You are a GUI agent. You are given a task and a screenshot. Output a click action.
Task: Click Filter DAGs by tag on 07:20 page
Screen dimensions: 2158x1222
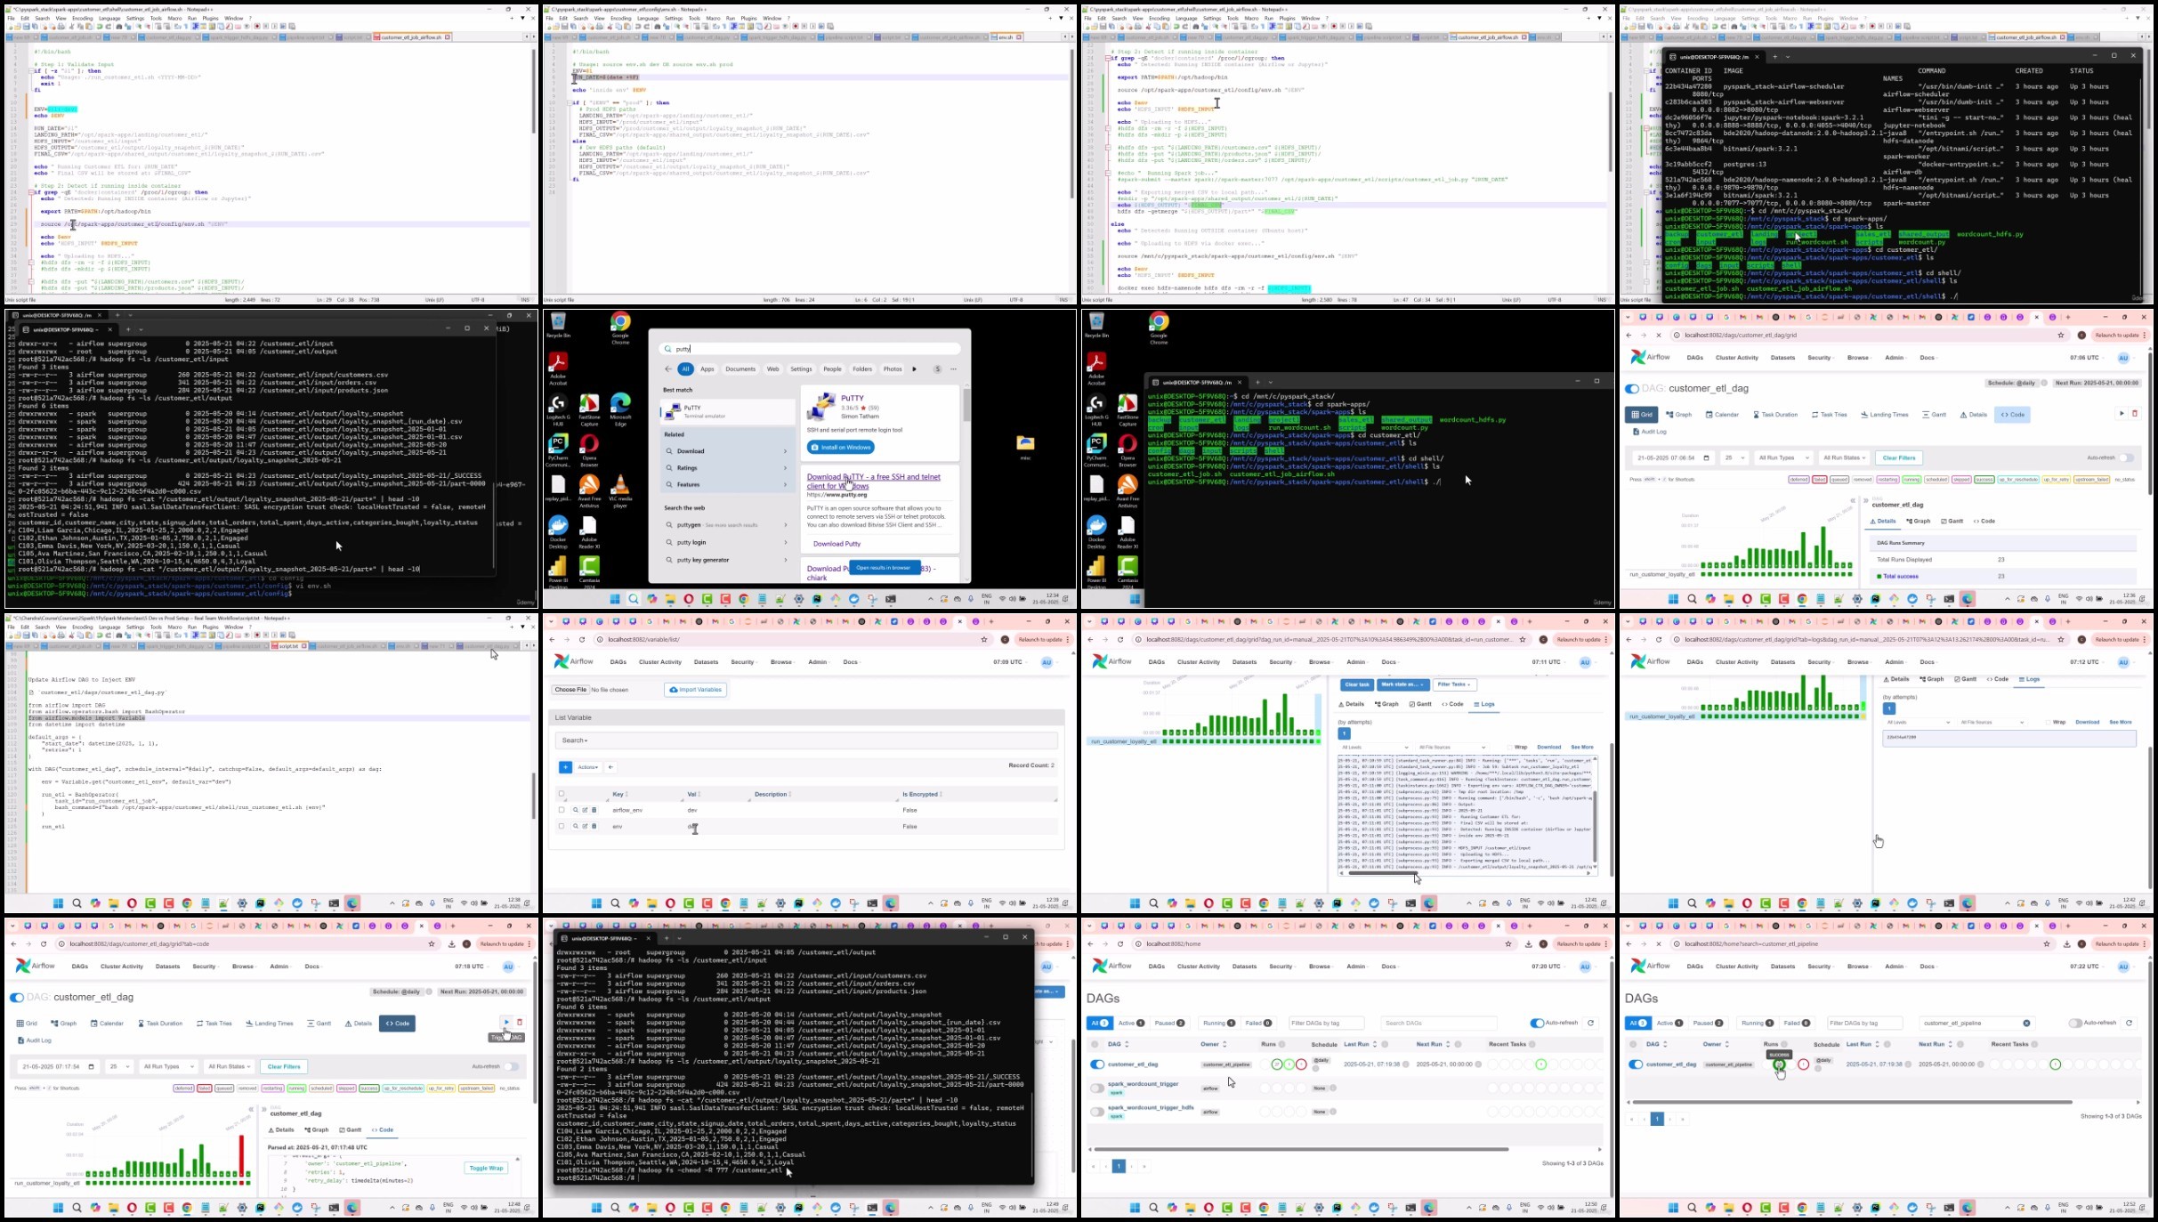(x=1327, y=1023)
